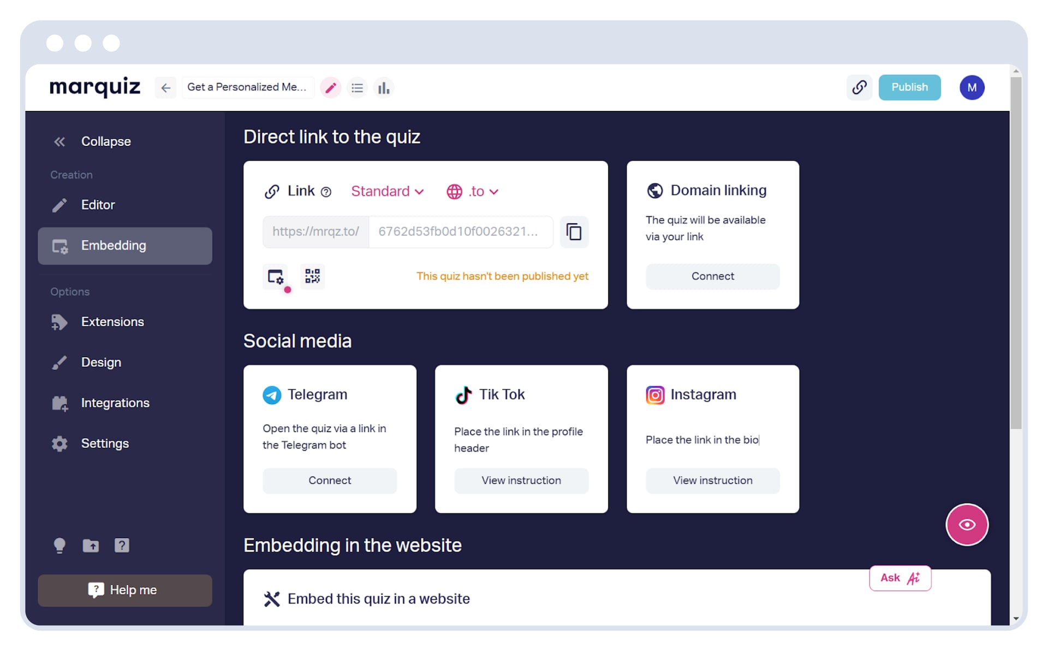Open Integrations in the sidebar
1048x645 pixels.
click(x=125, y=403)
